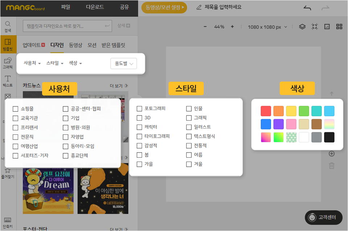Open the 즐겨찾기 favorites star icon
The image size is (348, 231).
pos(8,173)
